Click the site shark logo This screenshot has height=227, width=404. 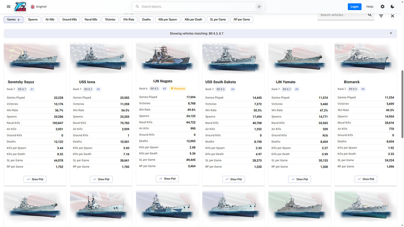pyautogui.click(x=20, y=6)
